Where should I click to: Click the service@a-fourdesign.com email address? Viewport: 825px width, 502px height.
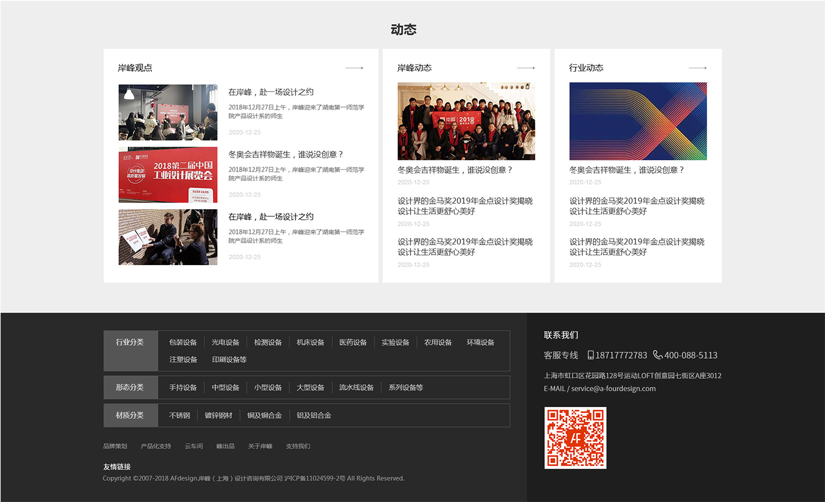[x=613, y=389]
